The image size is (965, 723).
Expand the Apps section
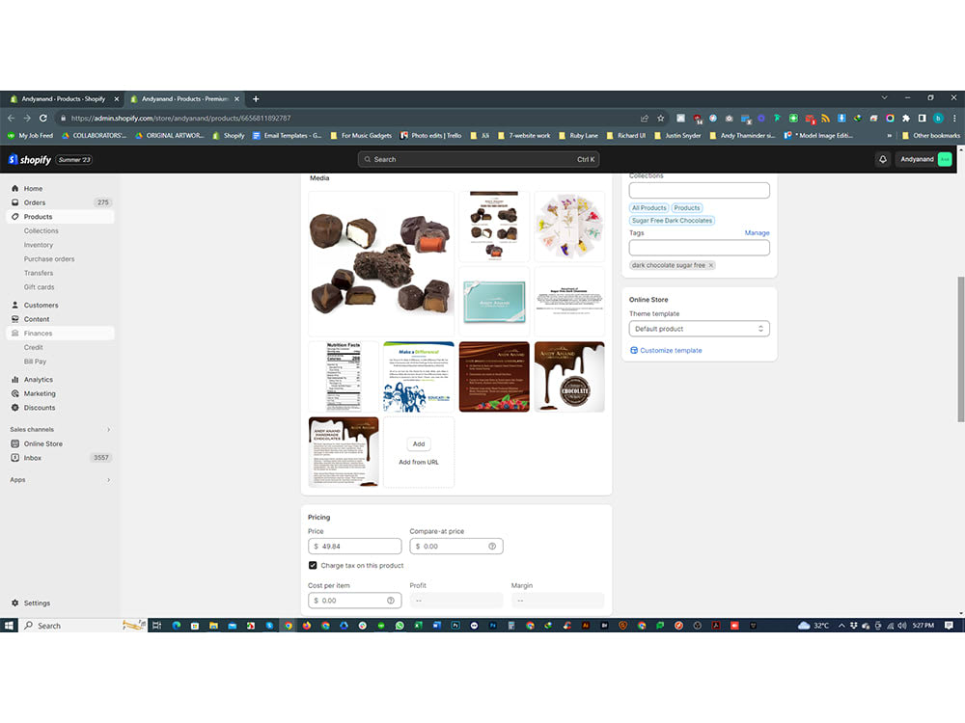pos(109,480)
